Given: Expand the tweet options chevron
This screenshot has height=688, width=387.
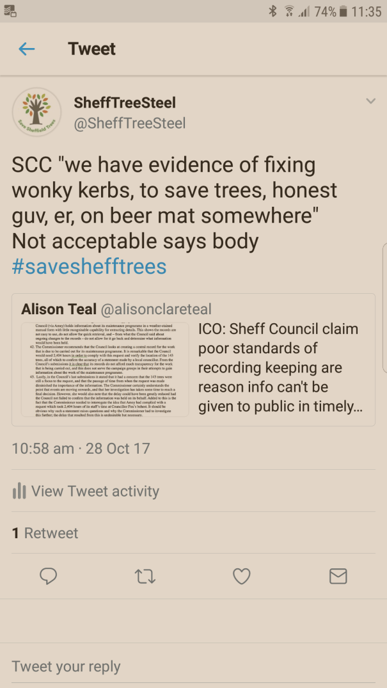Looking at the screenshot, I should [x=370, y=101].
